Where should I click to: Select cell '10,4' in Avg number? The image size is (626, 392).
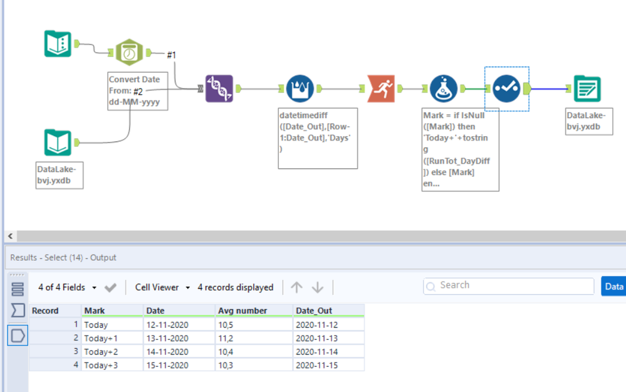click(x=254, y=352)
